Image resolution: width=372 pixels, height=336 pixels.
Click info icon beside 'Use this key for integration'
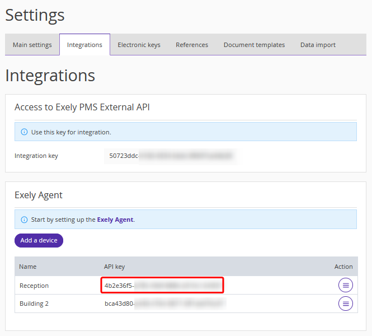pyautogui.click(x=24, y=132)
